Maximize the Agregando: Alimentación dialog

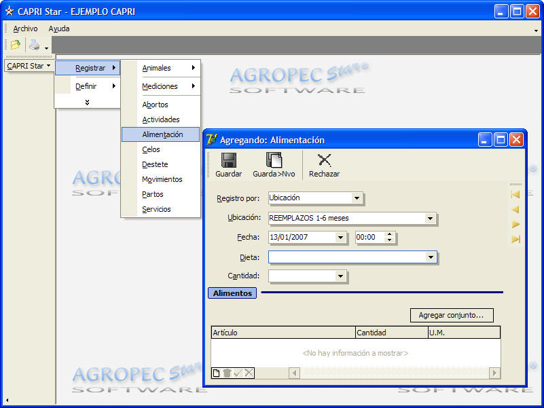tap(501, 140)
